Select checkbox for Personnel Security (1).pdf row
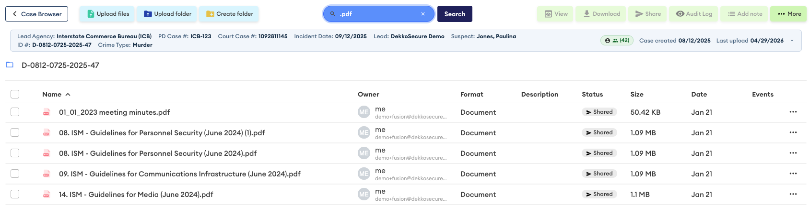The image size is (810, 207). click(15, 132)
